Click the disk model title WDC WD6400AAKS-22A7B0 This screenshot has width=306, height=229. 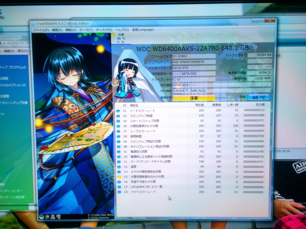[177, 48]
